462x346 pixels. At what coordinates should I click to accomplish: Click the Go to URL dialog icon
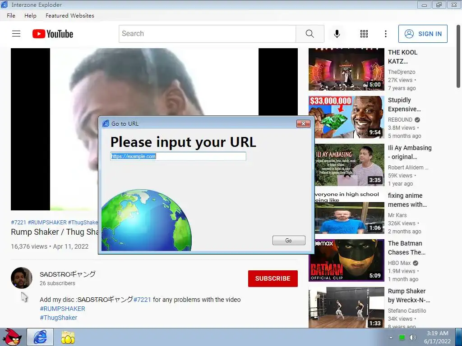click(106, 123)
